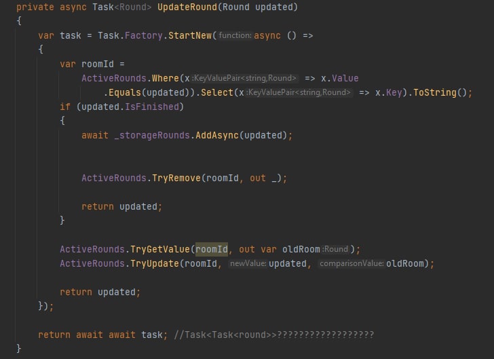
Task: Click the _storageRounds field
Action: 152,135
